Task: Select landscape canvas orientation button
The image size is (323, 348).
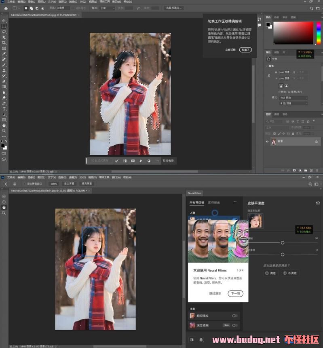Action: coord(287,86)
